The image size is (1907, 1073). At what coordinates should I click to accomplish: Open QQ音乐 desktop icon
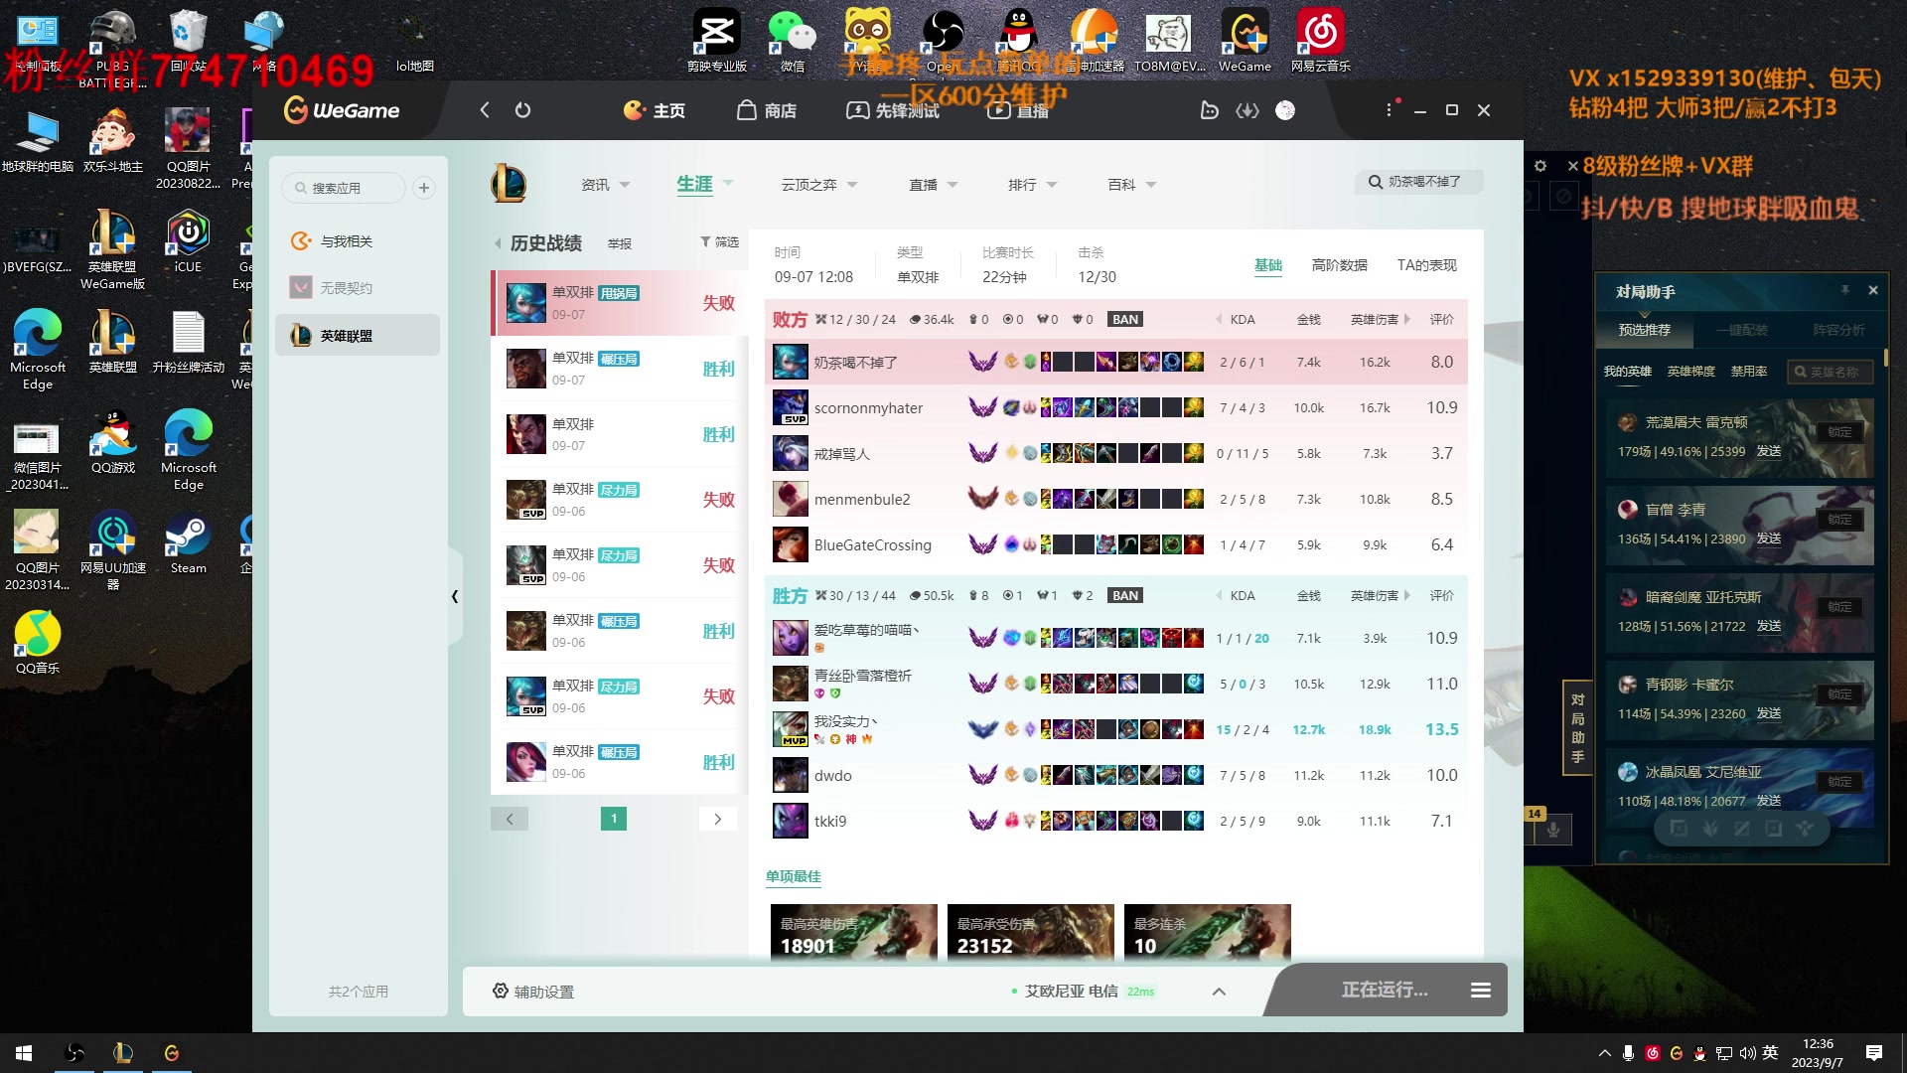[38, 642]
